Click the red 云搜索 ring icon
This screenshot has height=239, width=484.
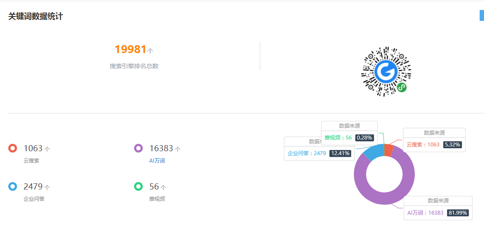click(x=13, y=148)
